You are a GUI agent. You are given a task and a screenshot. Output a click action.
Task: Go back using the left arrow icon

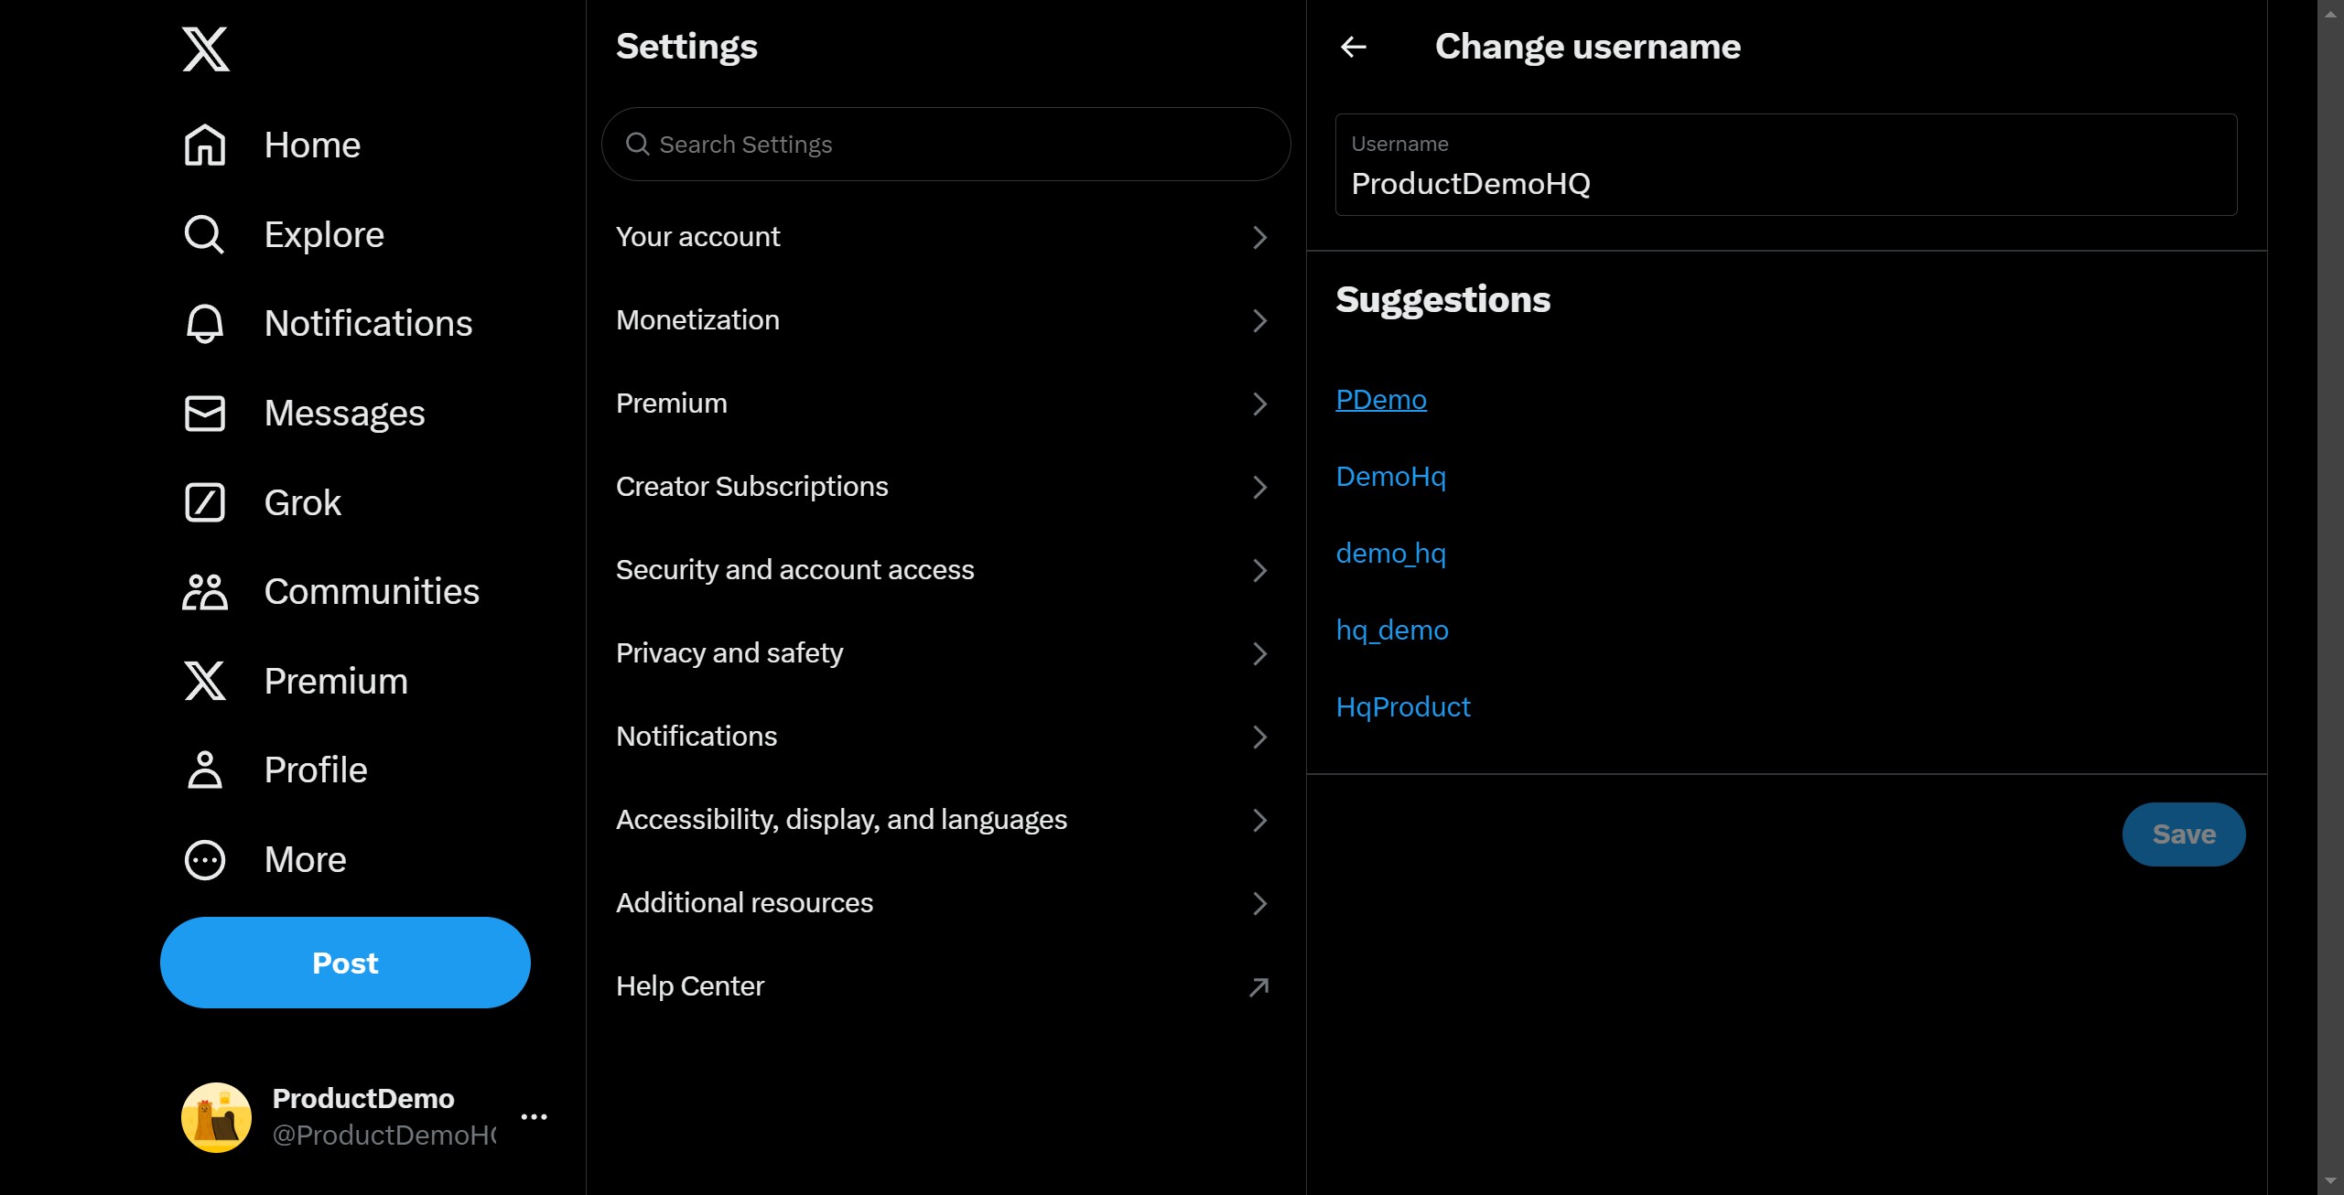pyautogui.click(x=1354, y=47)
